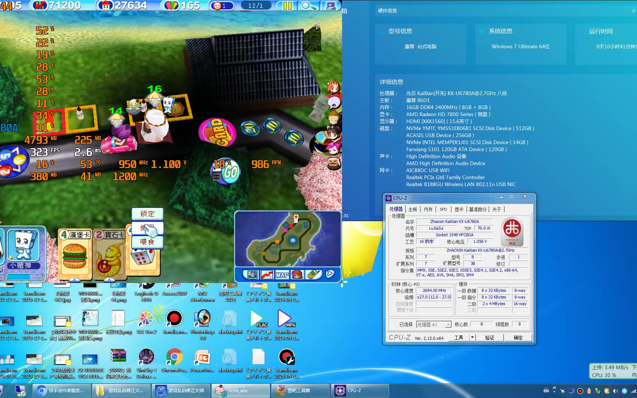Choose 喂食 from the game popup menu
The width and height of the screenshot is (637, 398).
(x=147, y=242)
